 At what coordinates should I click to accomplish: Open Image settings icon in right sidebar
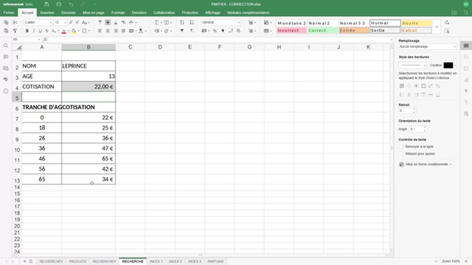pos(466,68)
